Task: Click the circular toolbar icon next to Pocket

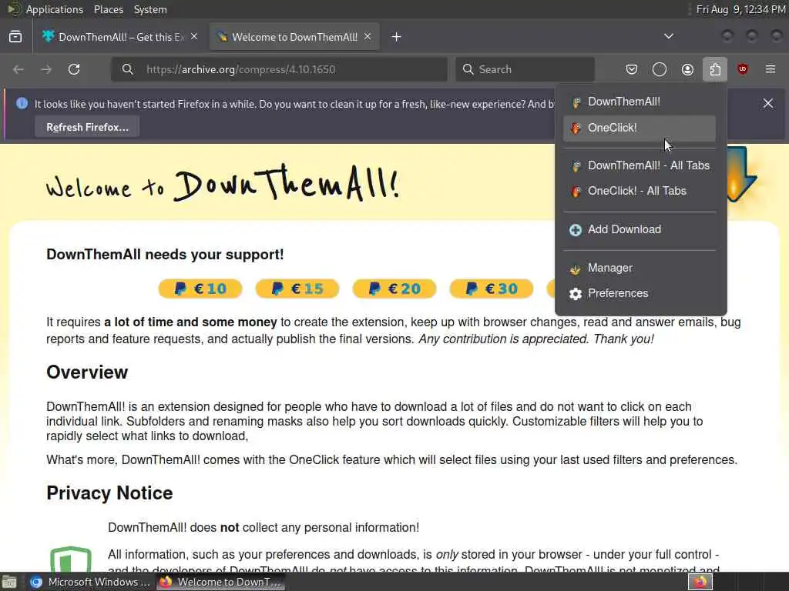Action: (660, 69)
